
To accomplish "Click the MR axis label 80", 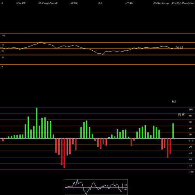I will click(190, 116).
